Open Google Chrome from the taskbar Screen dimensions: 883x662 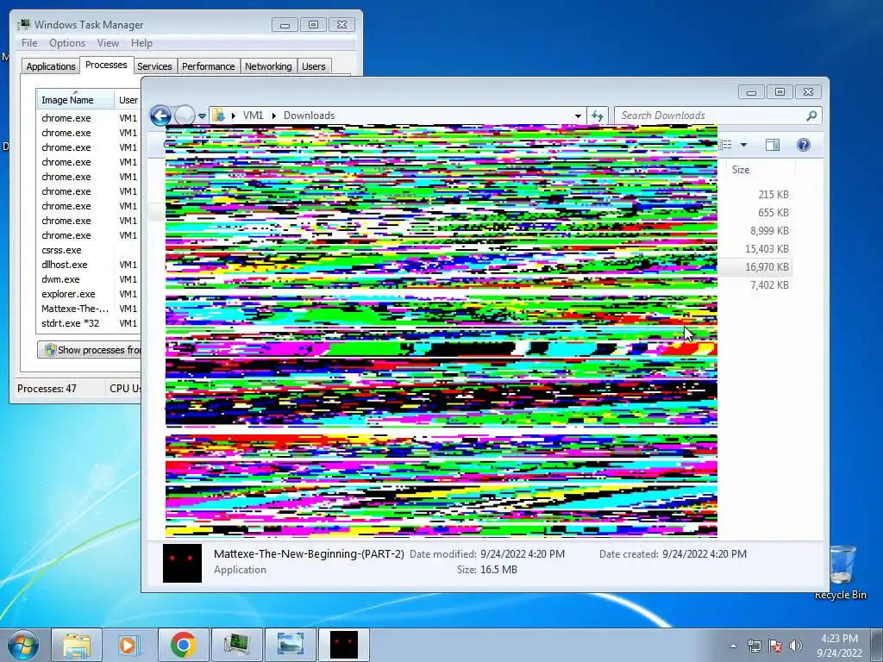tap(183, 645)
